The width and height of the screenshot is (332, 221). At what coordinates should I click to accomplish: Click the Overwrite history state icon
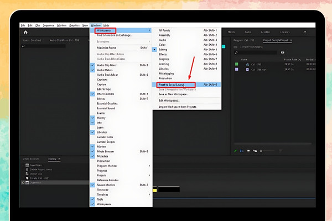[27, 182]
